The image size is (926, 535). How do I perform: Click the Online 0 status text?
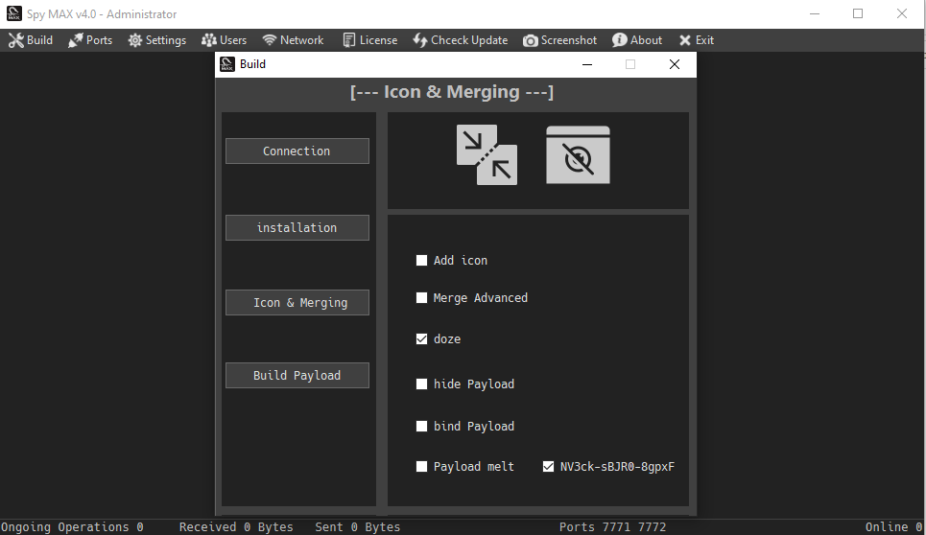point(893,527)
